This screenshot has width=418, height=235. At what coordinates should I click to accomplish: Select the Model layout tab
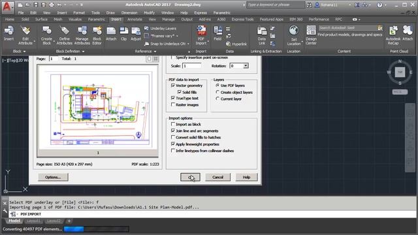tap(14, 221)
